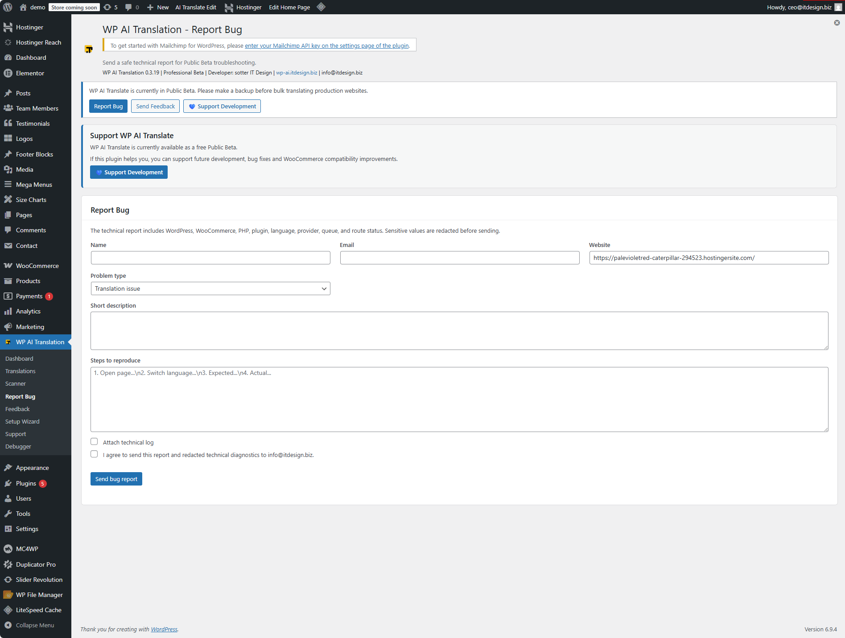Open the Slider Revolution icon
The height and width of the screenshot is (638, 845).
[8, 580]
